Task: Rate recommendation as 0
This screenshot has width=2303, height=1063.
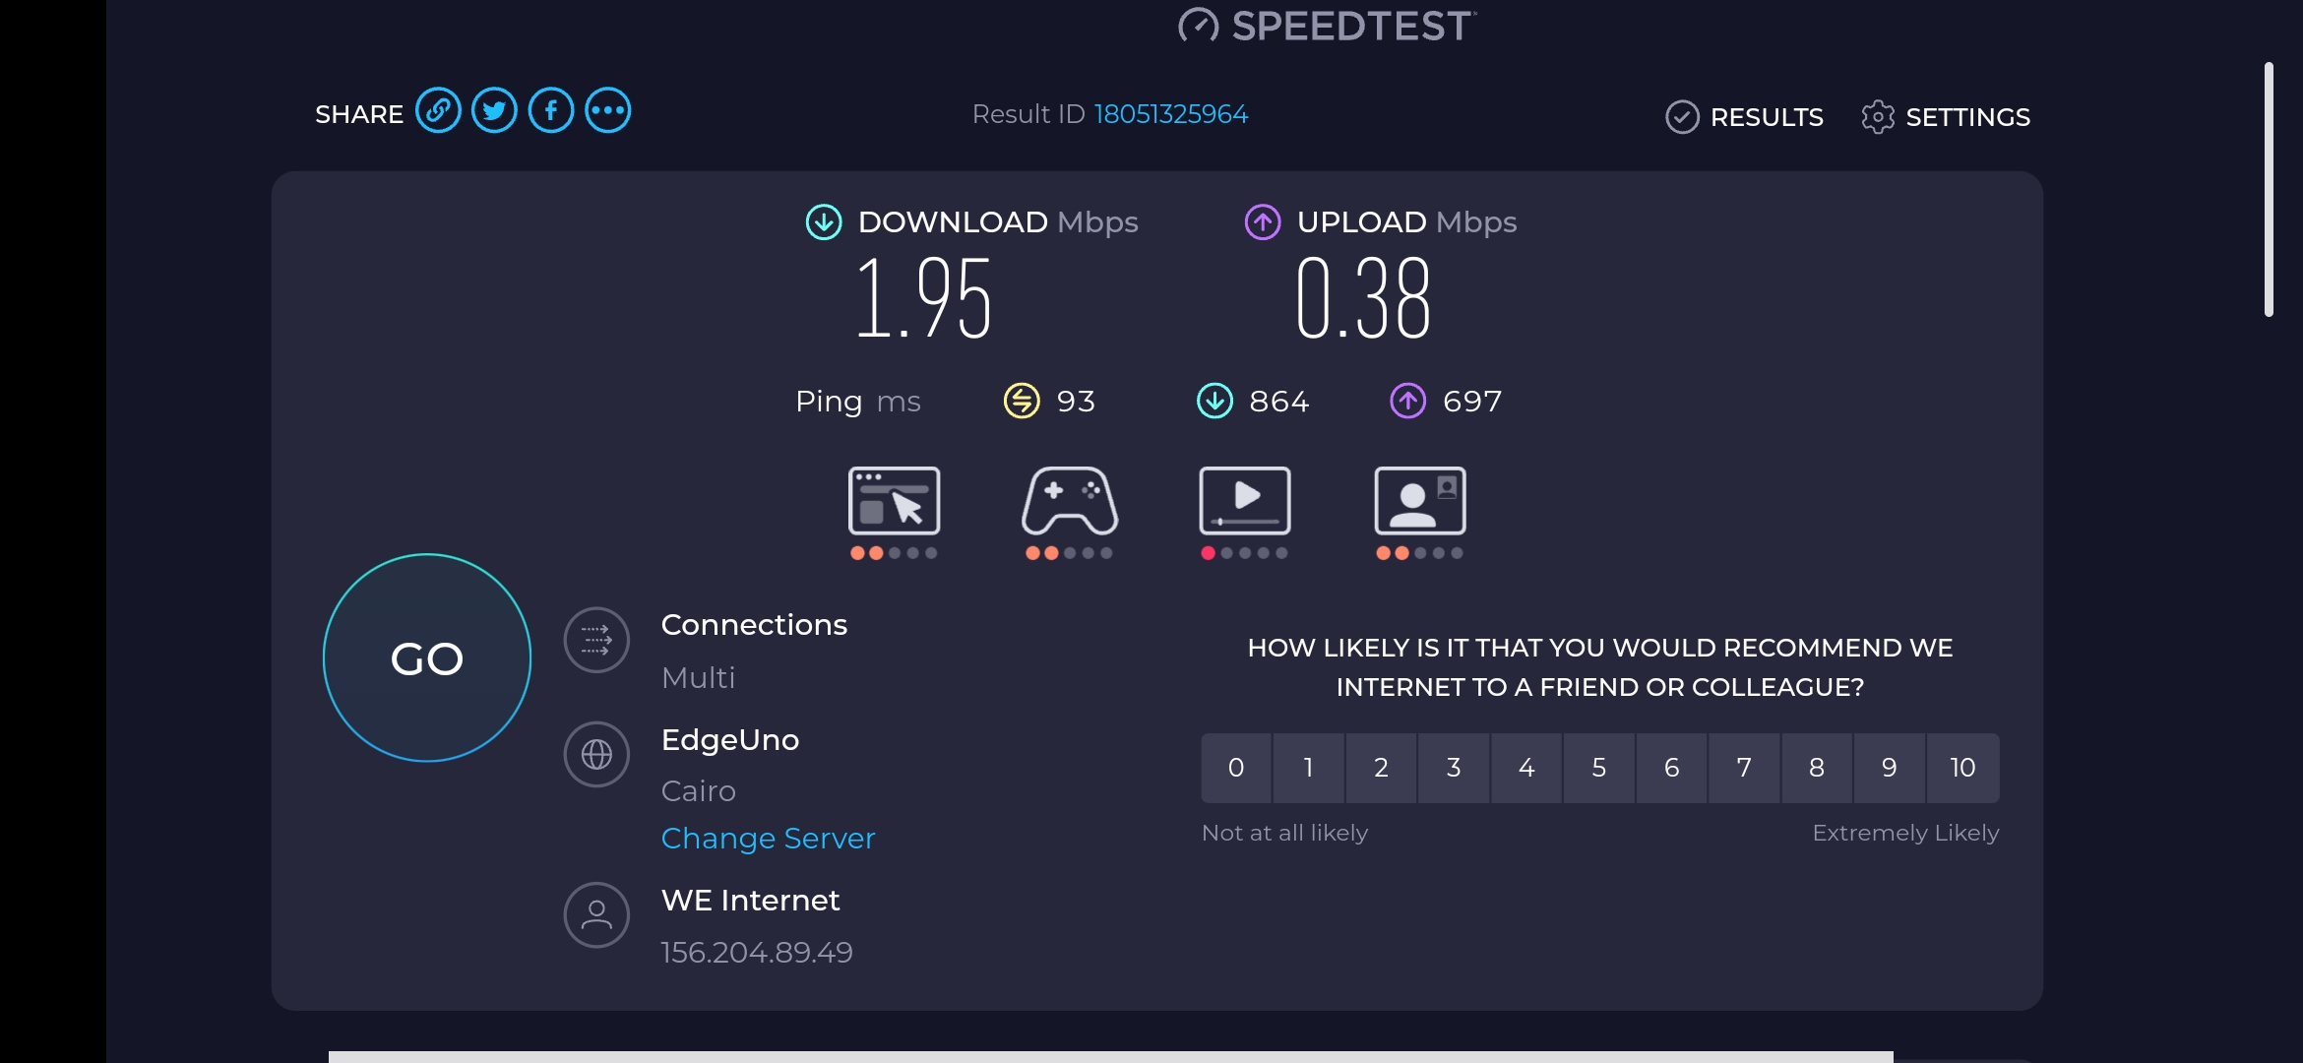Action: tap(1236, 768)
